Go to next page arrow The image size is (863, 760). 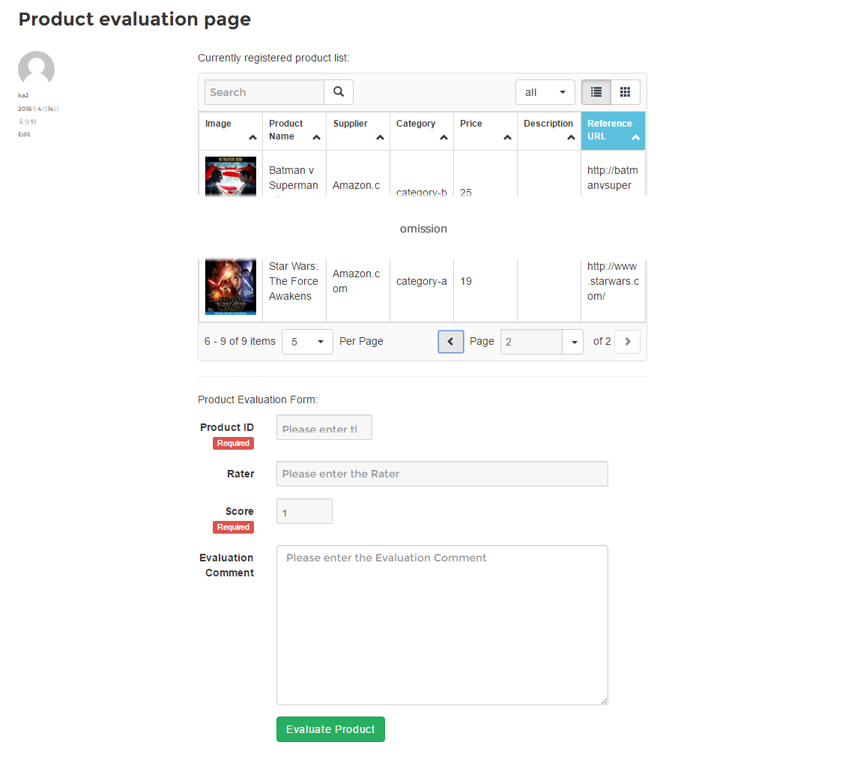coord(627,341)
